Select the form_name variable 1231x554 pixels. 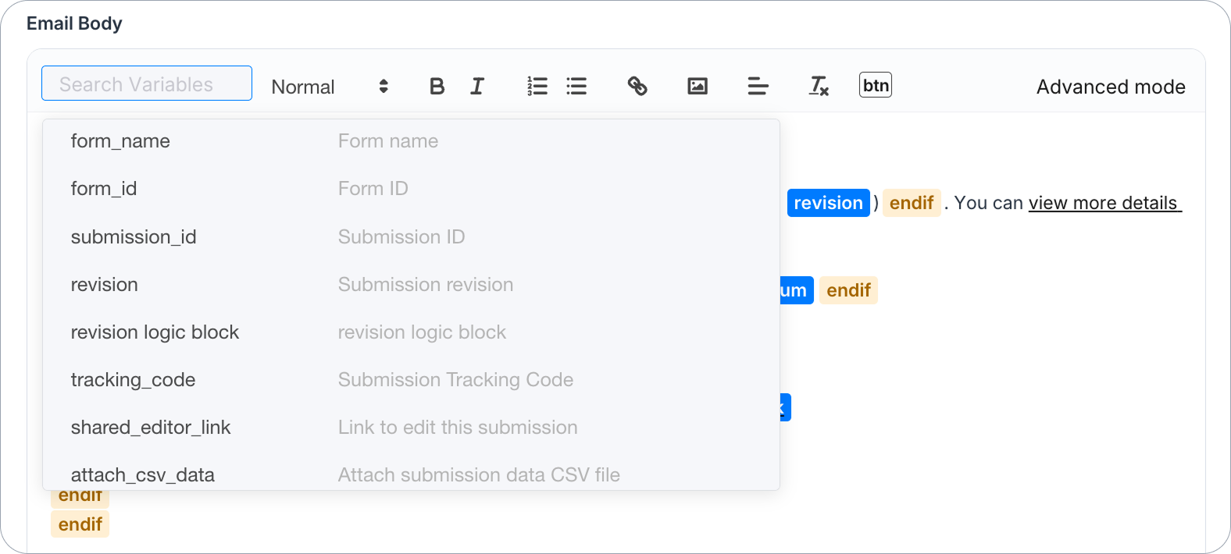(x=411, y=141)
